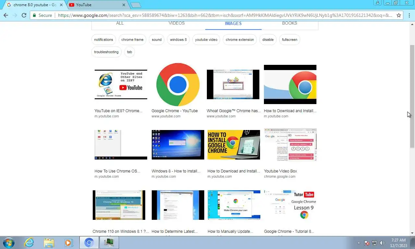Switch to ALL search results
The image size is (415, 249).
[x=120, y=23]
